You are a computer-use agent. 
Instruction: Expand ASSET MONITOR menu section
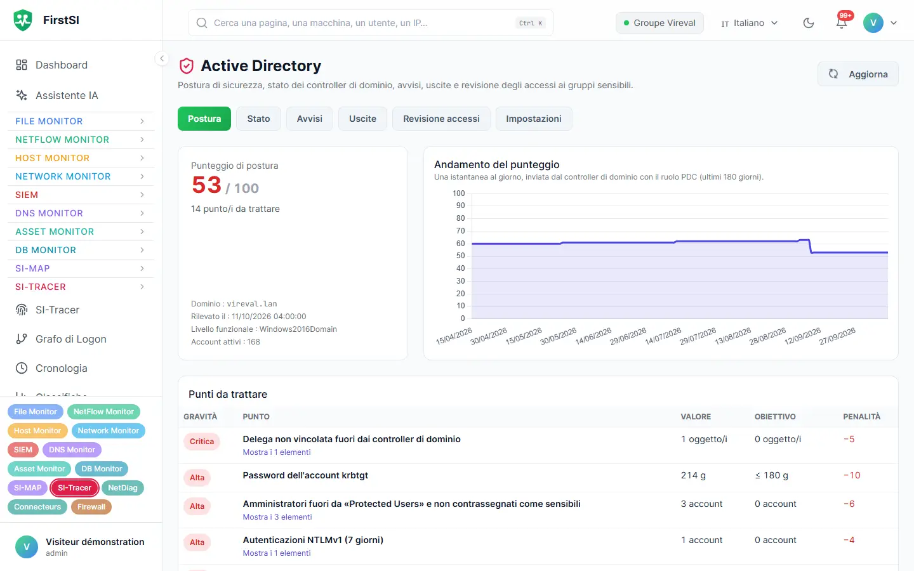[81, 232]
